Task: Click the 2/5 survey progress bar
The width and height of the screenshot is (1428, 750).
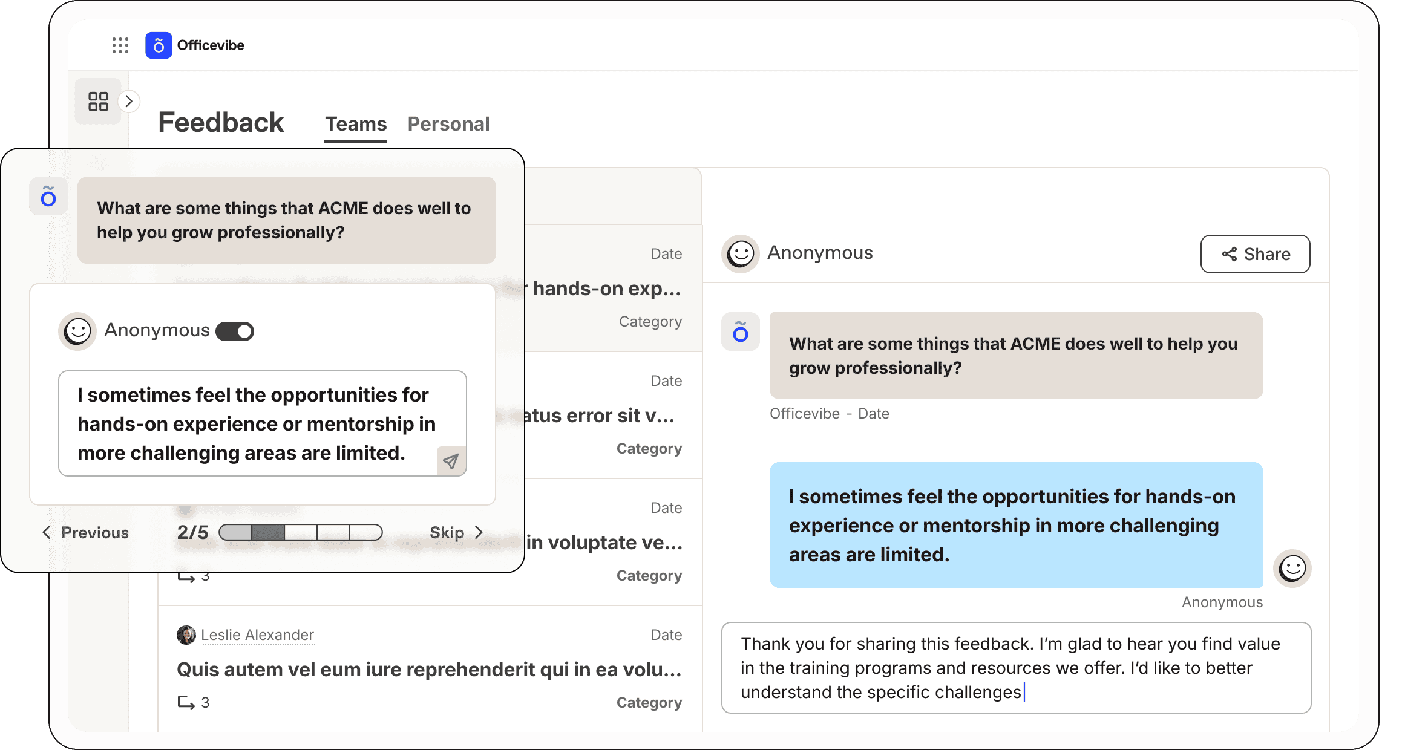Action: tap(301, 532)
